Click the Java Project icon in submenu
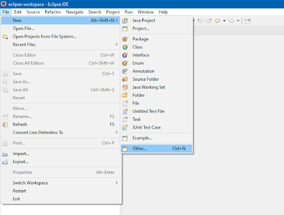Image resolution: width=284 pixels, height=215 pixels. [x=125, y=20]
